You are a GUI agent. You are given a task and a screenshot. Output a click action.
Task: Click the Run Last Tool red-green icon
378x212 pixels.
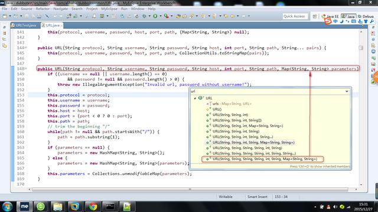coord(167,16)
